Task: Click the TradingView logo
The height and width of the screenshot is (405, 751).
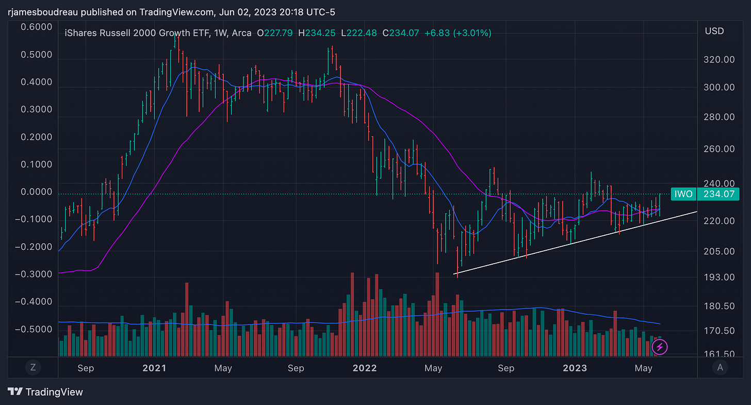Action: (x=45, y=392)
